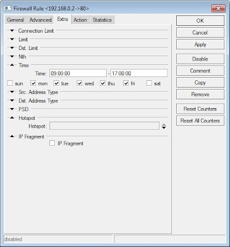
Task: Expand the Nth section arrow
Action: click(12, 56)
